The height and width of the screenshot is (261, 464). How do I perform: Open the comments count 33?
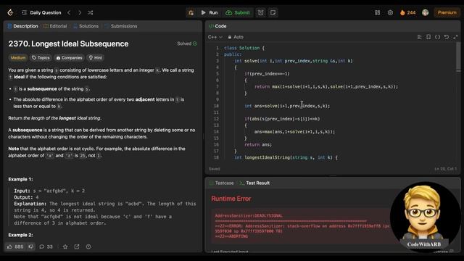(46, 246)
